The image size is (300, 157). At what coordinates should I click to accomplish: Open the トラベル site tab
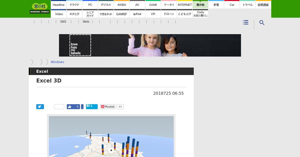pyautogui.click(x=247, y=4)
